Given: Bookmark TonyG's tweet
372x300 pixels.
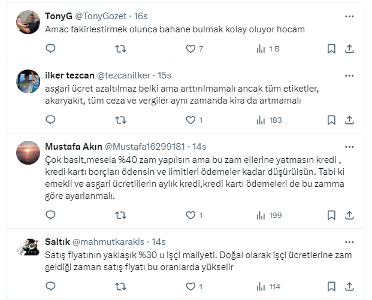Looking at the screenshot, I should click(331, 49).
